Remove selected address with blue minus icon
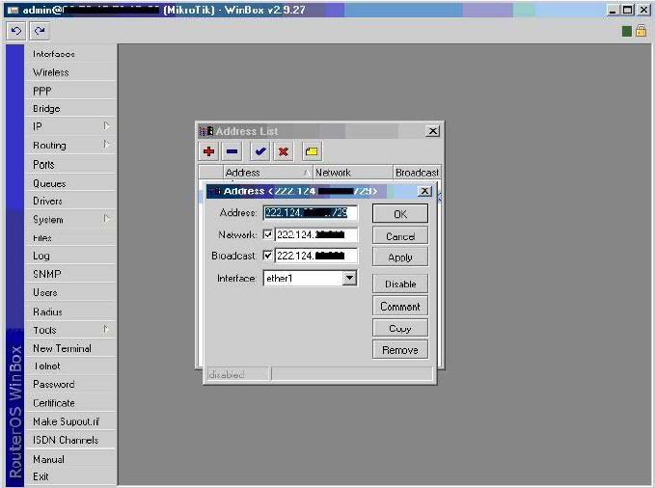The image size is (655, 488). click(232, 151)
